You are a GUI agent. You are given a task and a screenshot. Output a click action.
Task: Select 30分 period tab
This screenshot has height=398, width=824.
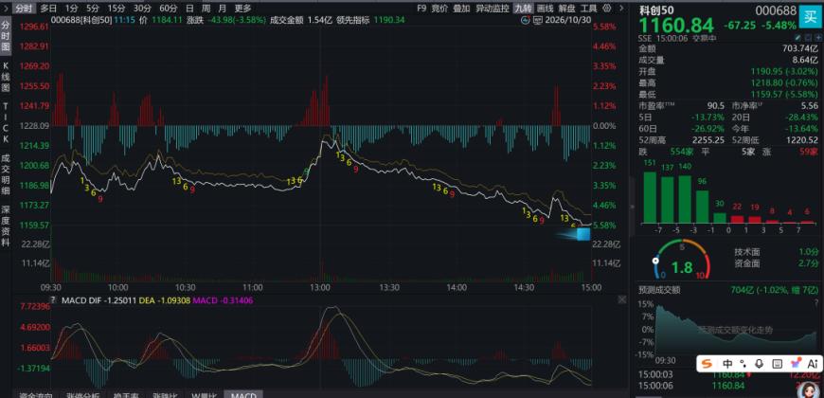point(142,9)
